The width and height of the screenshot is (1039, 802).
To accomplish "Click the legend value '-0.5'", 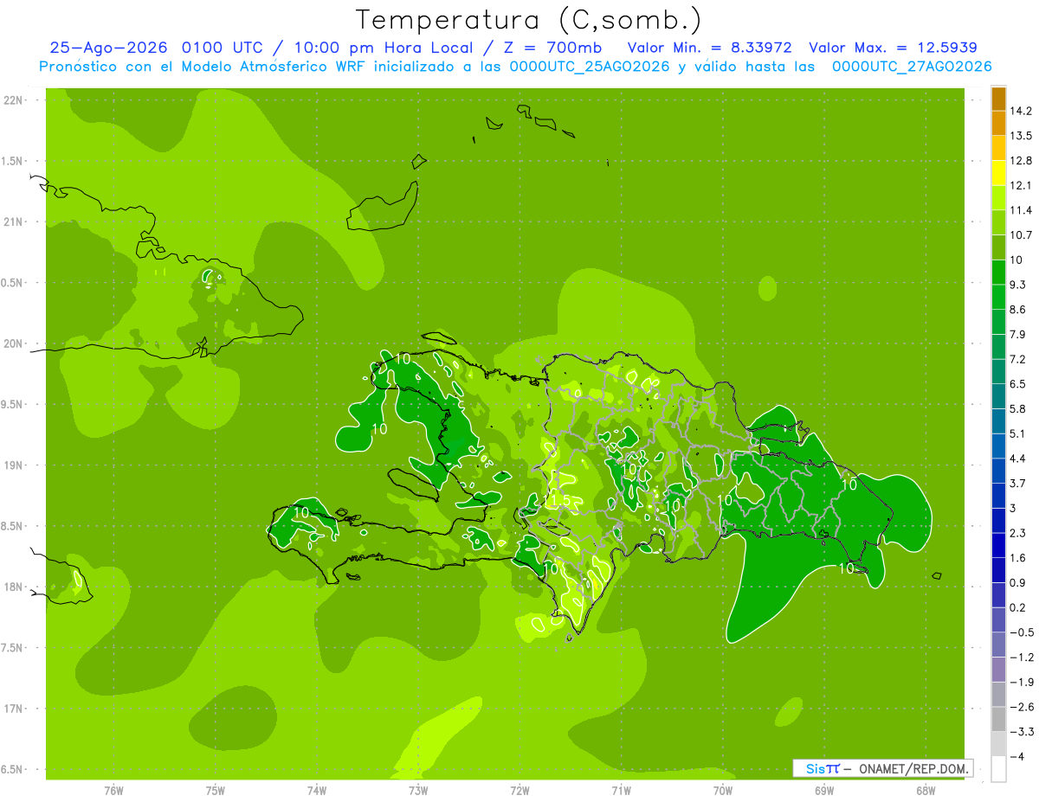I will [1022, 632].
